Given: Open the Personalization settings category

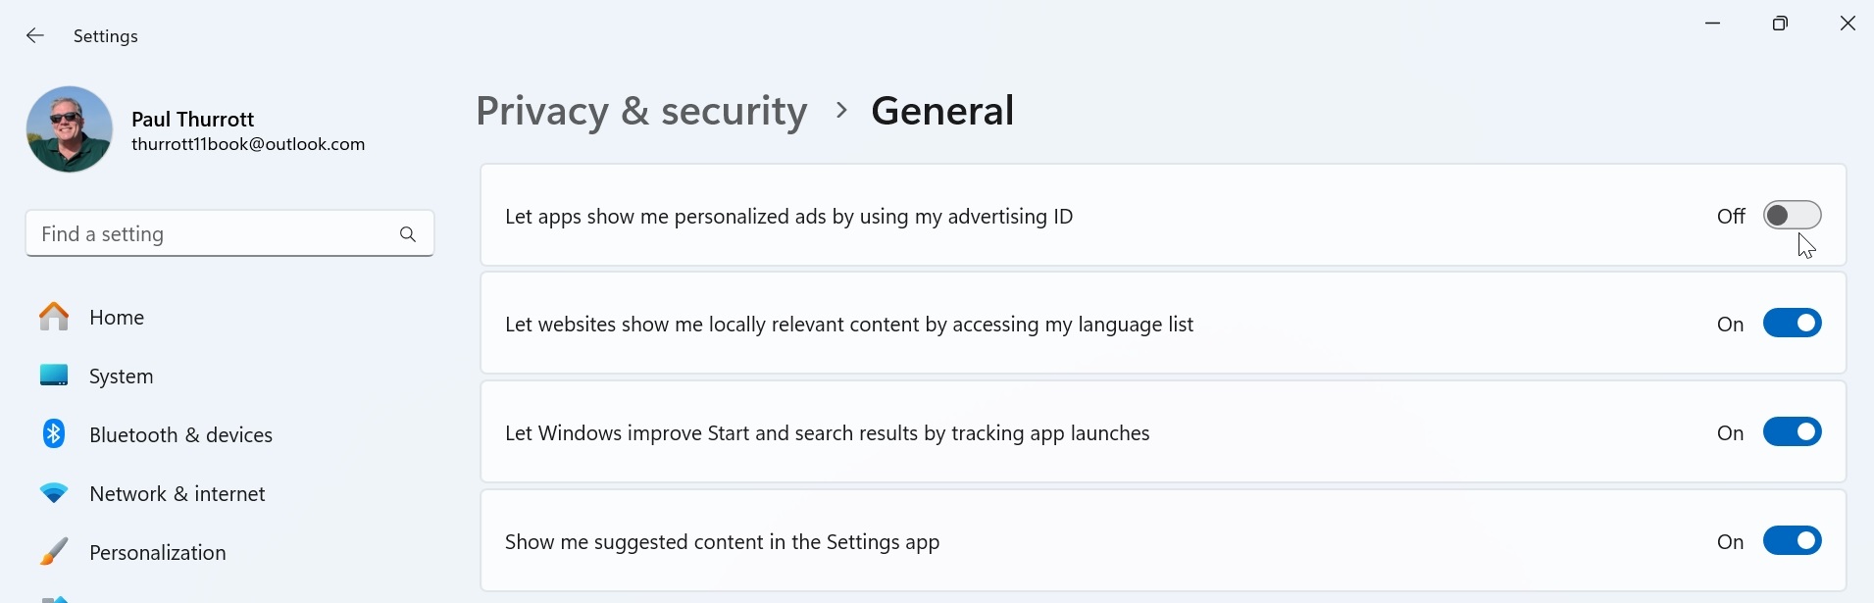Looking at the screenshot, I should coord(157,552).
